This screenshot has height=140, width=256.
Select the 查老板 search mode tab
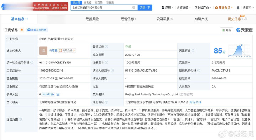(x=88, y=2)
